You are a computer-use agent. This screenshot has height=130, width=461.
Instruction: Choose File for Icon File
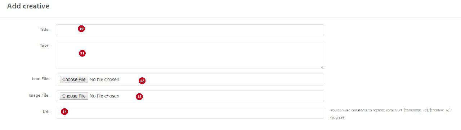[x=73, y=80]
